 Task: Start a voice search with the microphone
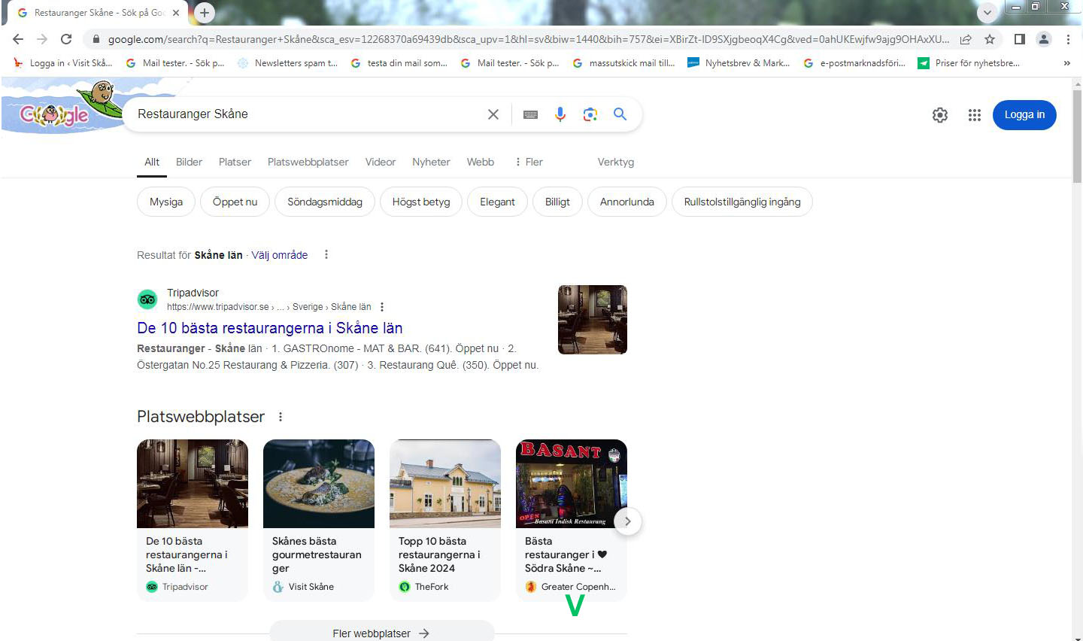point(560,114)
